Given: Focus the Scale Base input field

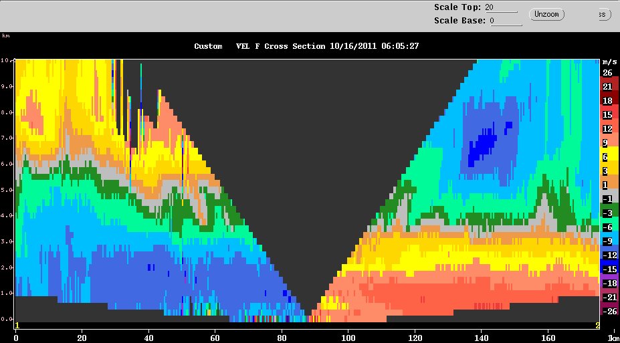Looking at the screenshot, I should 506,21.
